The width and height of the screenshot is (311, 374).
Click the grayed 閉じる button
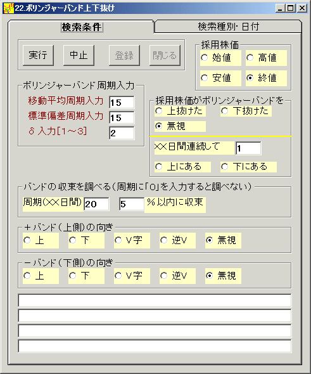tap(165, 55)
